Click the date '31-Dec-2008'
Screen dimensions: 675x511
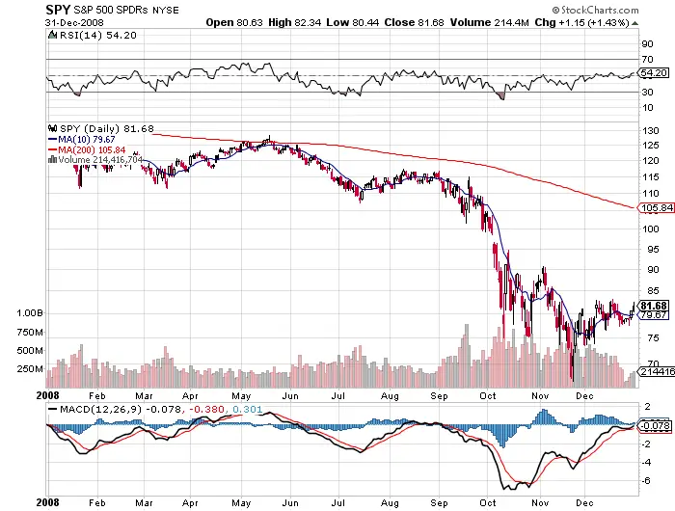tap(74, 23)
